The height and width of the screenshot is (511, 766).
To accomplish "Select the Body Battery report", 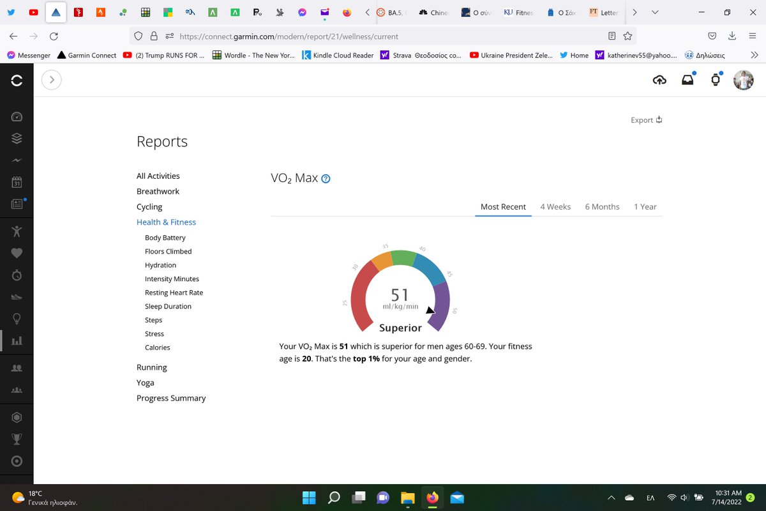I will pos(165,238).
